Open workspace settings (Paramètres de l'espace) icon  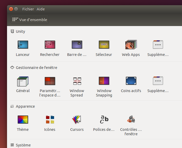(50, 81)
